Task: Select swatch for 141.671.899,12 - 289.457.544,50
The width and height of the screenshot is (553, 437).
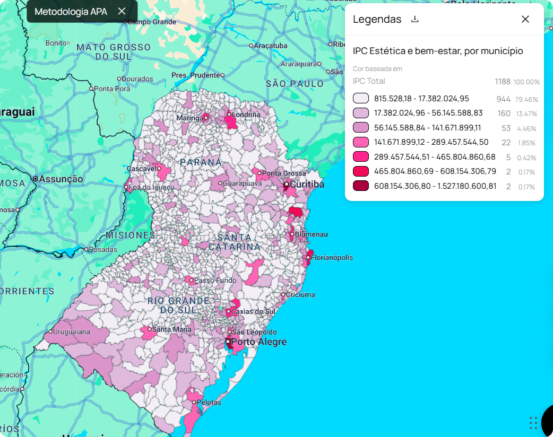Action: [361, 142]
